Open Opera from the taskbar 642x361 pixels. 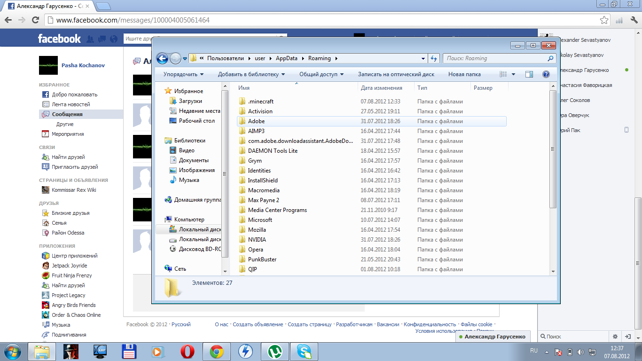[x=187, y=351]
